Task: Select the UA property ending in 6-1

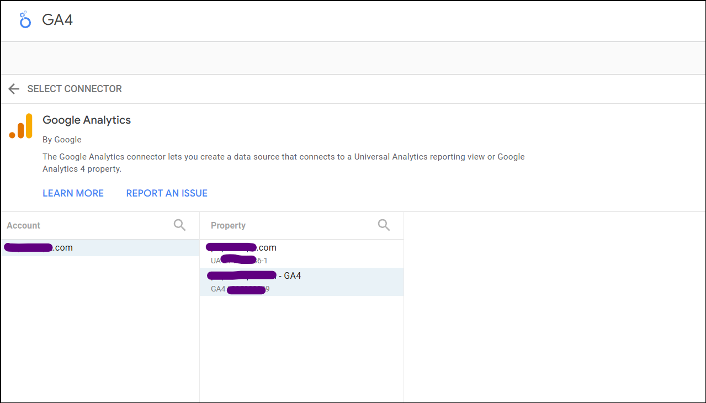Action: click(301, 253)
